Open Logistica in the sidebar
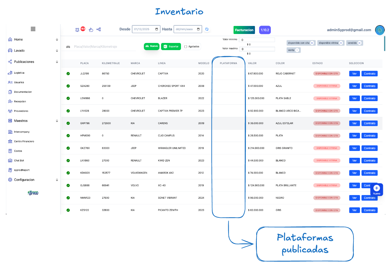The image size is (391, 267). click(x=19, y=73)
